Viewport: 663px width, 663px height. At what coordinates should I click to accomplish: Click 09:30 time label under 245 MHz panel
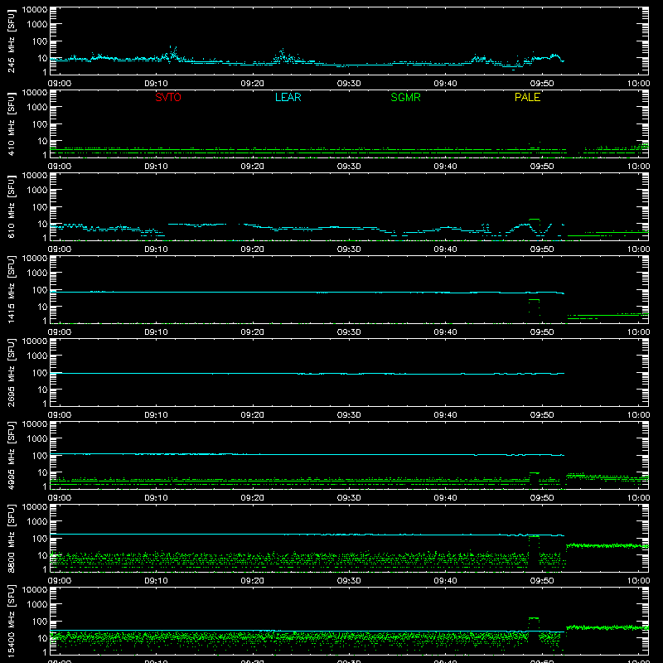click(x=349, y=84)
